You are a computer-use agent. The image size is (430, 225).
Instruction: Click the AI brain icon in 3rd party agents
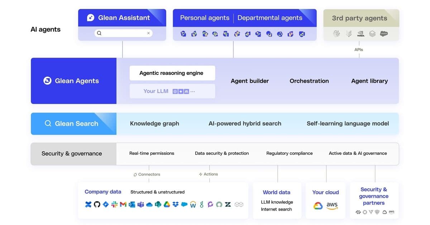click(x=336, y=34)
